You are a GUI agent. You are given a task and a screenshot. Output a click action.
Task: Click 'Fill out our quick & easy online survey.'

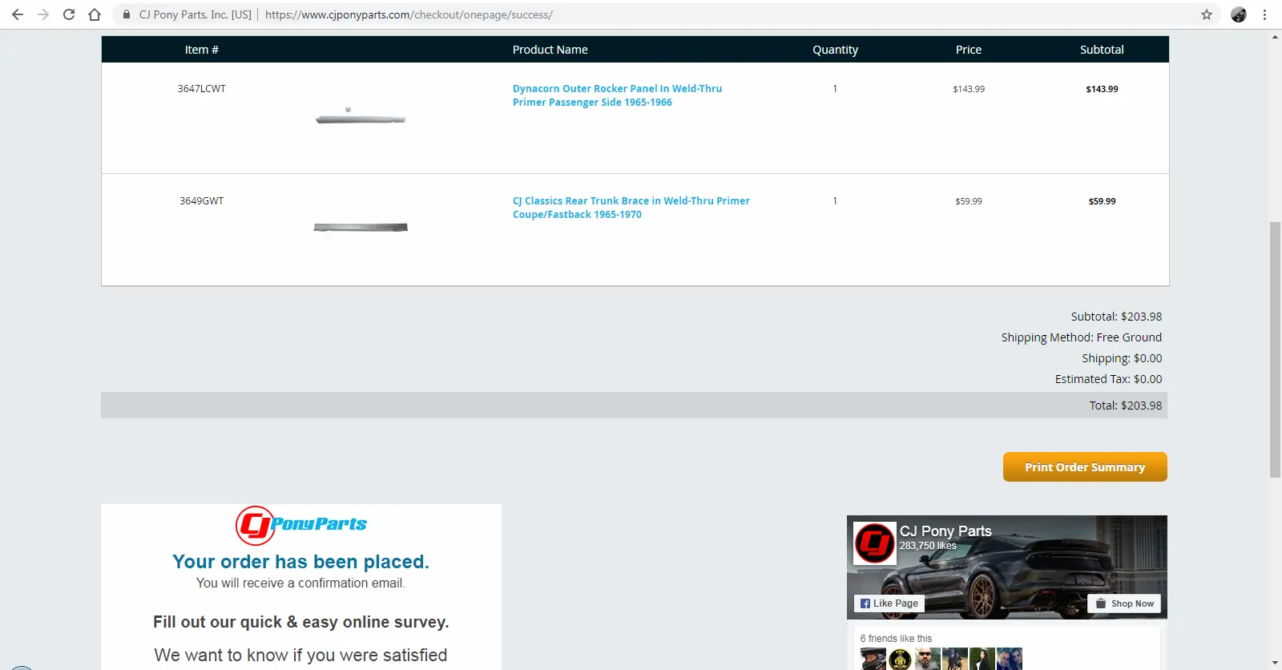(301, 622)
